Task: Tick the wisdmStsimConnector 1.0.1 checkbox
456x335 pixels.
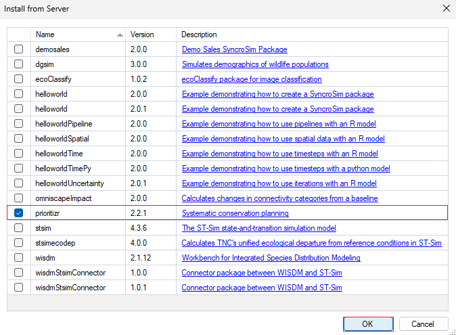Action: 19,288
